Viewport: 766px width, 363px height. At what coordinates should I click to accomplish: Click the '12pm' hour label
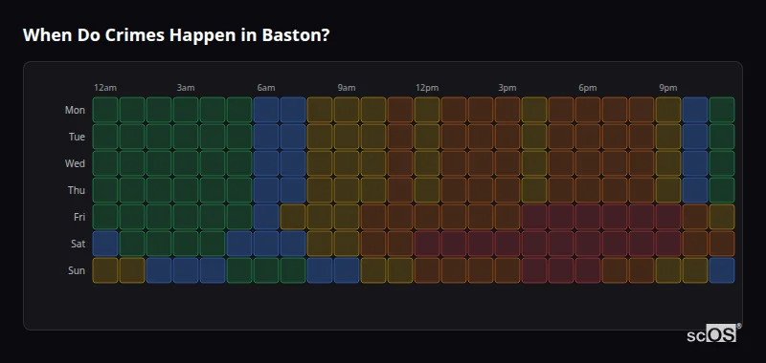pos(427,88)
